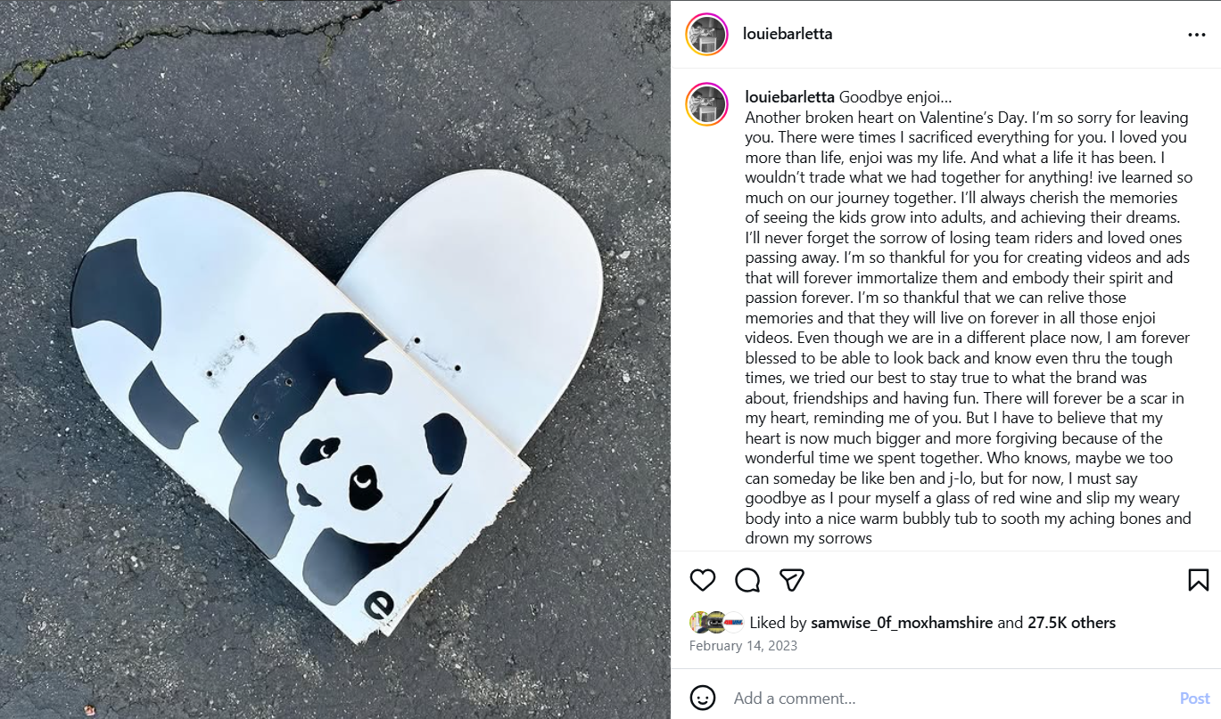
Task: Open comments via the speech bubble icon
Action: (747, 580)
